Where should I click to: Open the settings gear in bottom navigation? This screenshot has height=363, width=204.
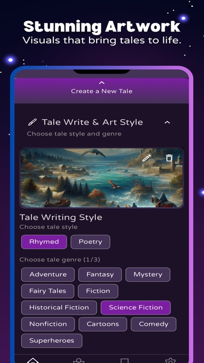[x=170, y=361]
